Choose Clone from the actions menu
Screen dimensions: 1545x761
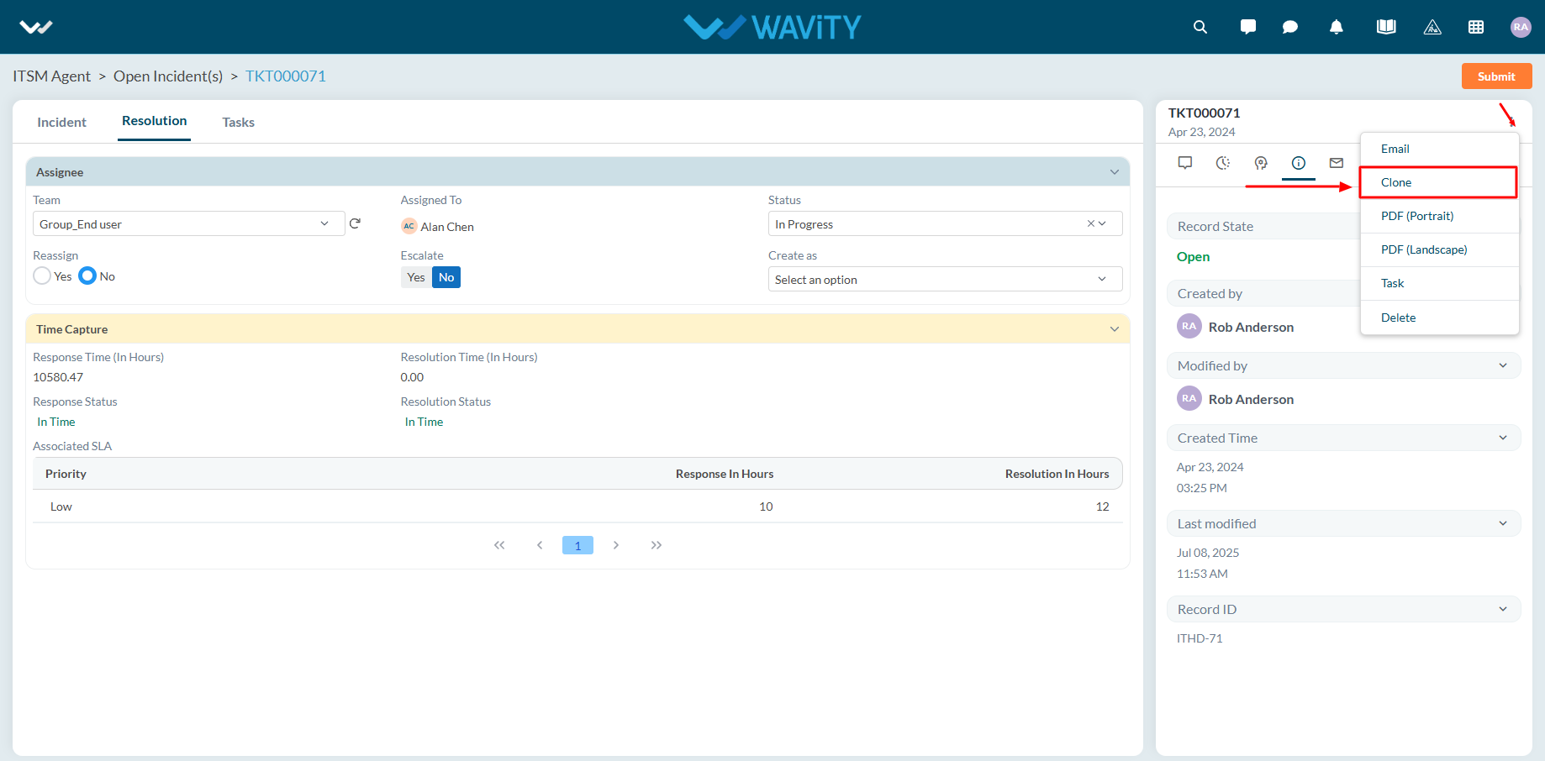tap(1439, 182)
